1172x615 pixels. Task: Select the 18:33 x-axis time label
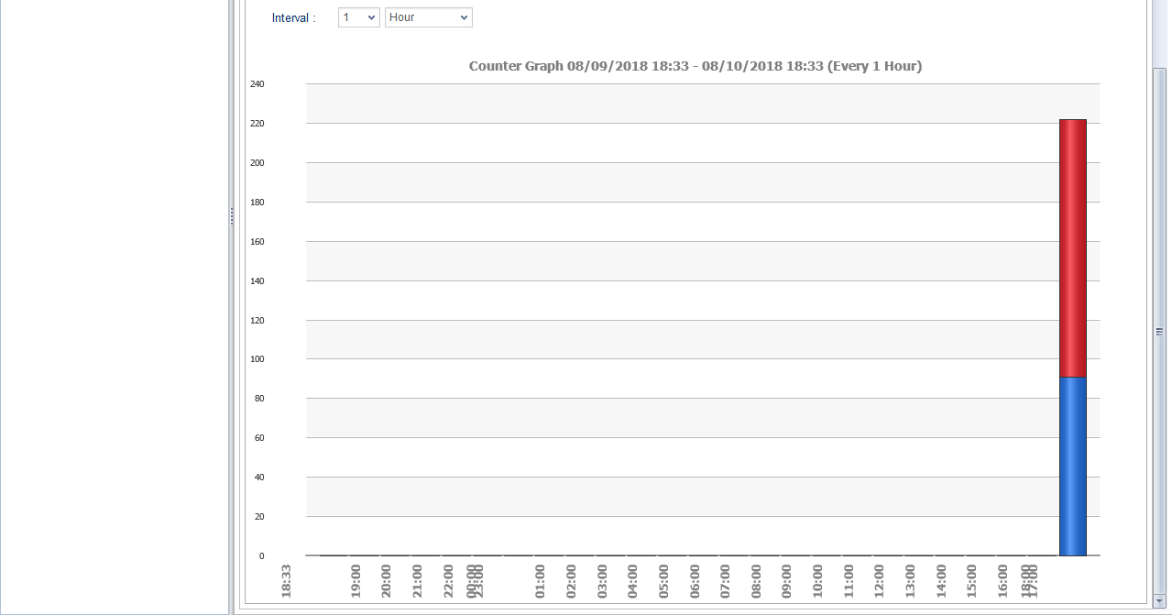coord(286,581)
